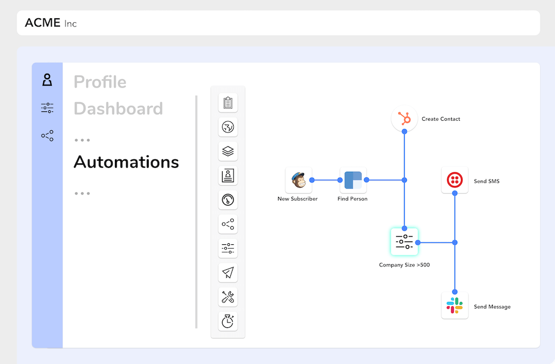Viewport: 555px width, 364px height.
Task: Select the Company Size filter node
Action: (404, 242)
